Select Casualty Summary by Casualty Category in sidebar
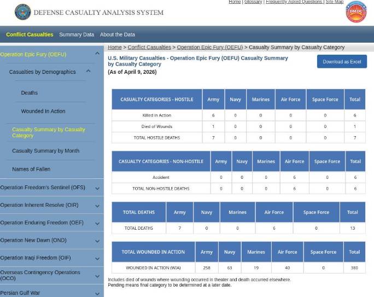 (49, 132)
